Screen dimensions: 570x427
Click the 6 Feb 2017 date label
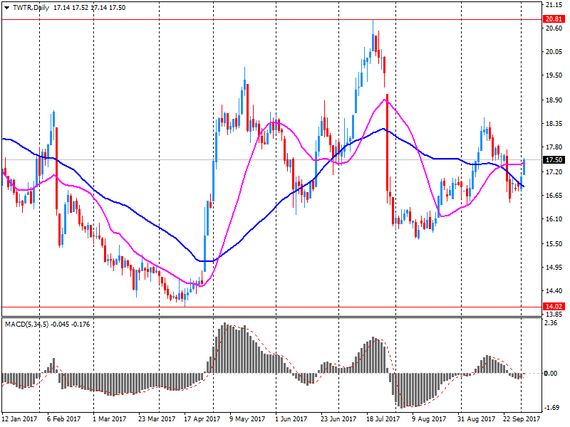[64, 419]
